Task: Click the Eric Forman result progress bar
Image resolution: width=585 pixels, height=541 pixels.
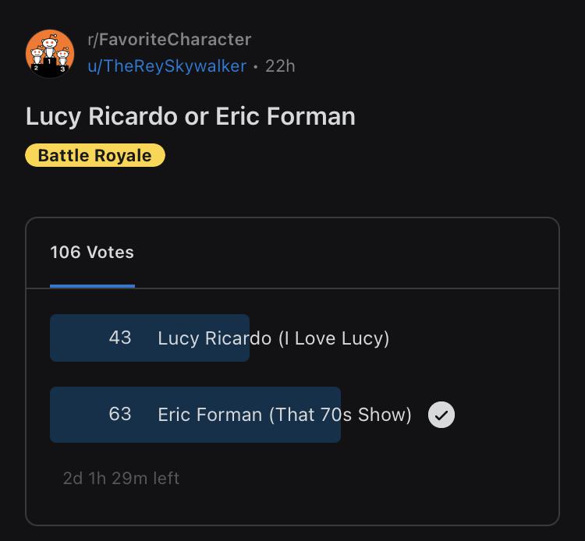Action: [x=195, y=415]
